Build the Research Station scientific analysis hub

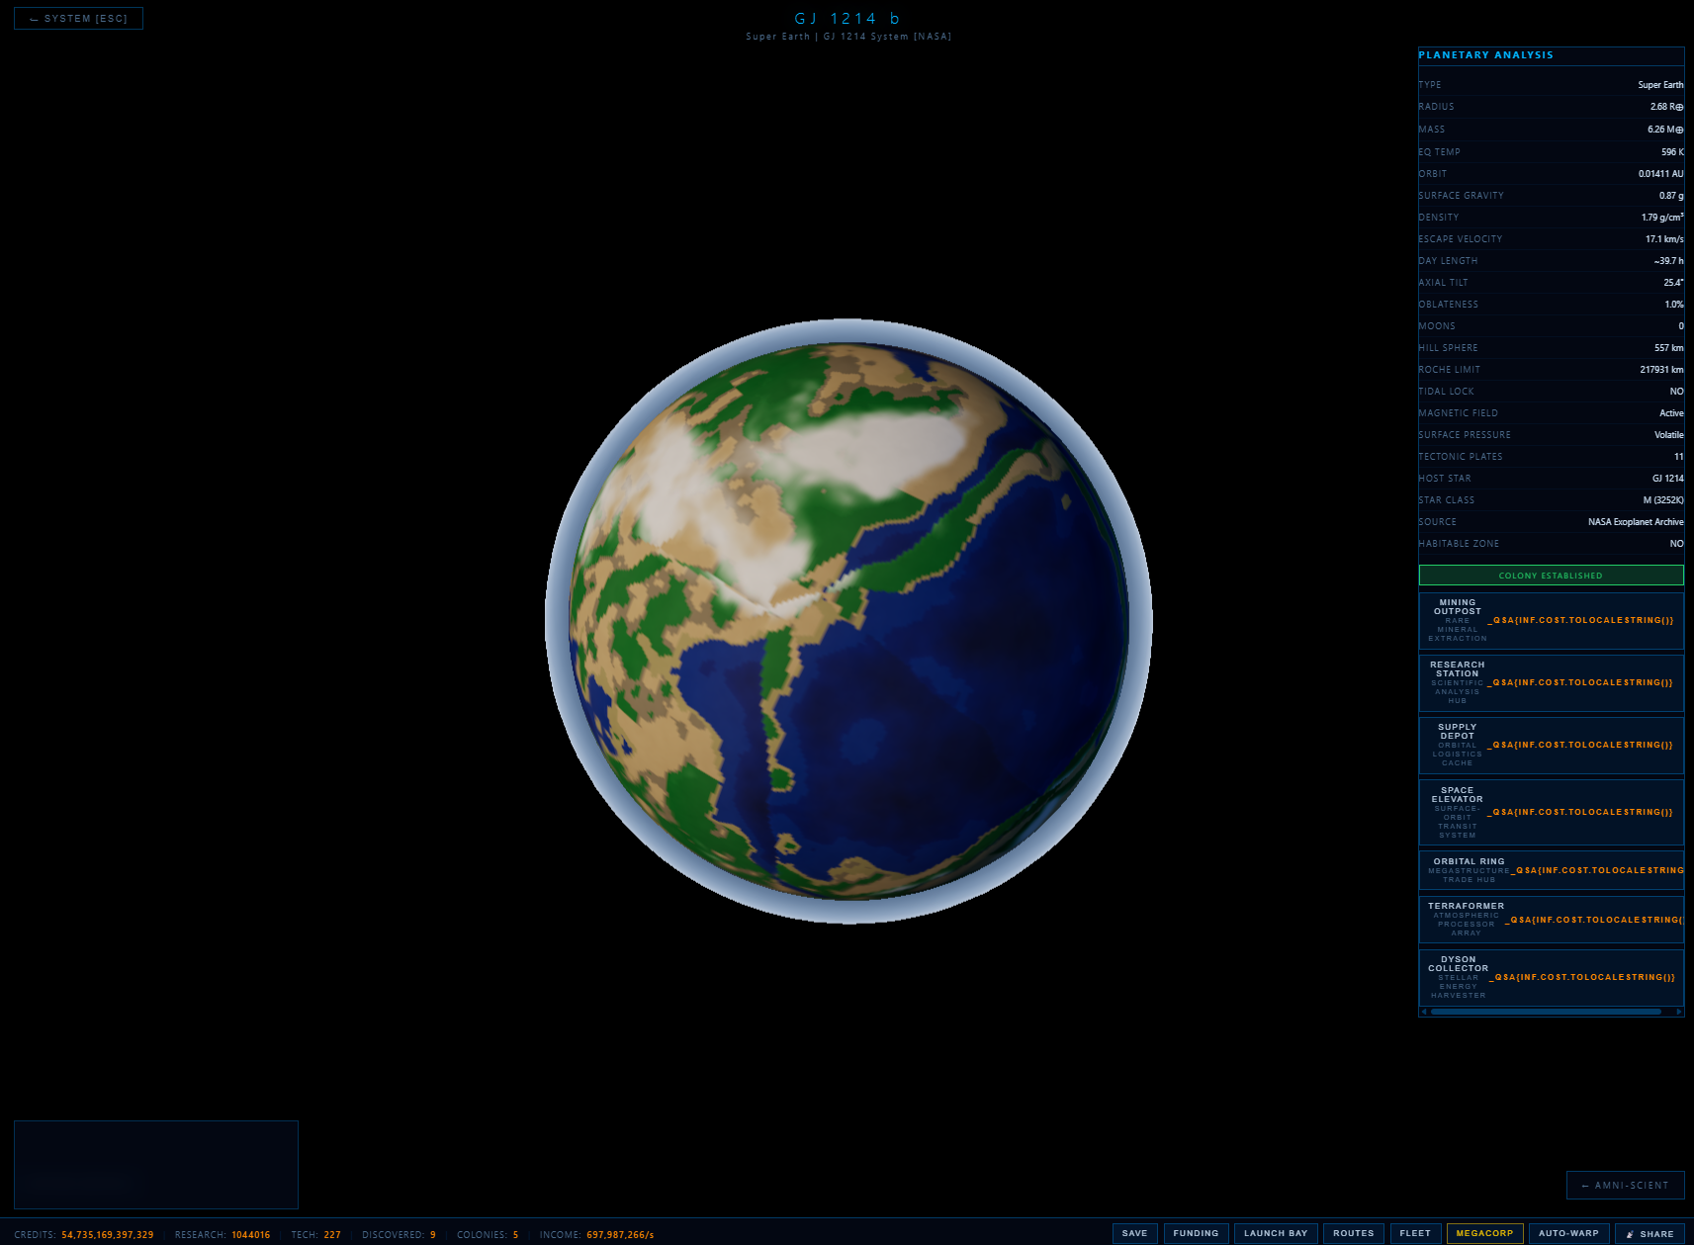pyautogui.click(x=1550, y=681)
